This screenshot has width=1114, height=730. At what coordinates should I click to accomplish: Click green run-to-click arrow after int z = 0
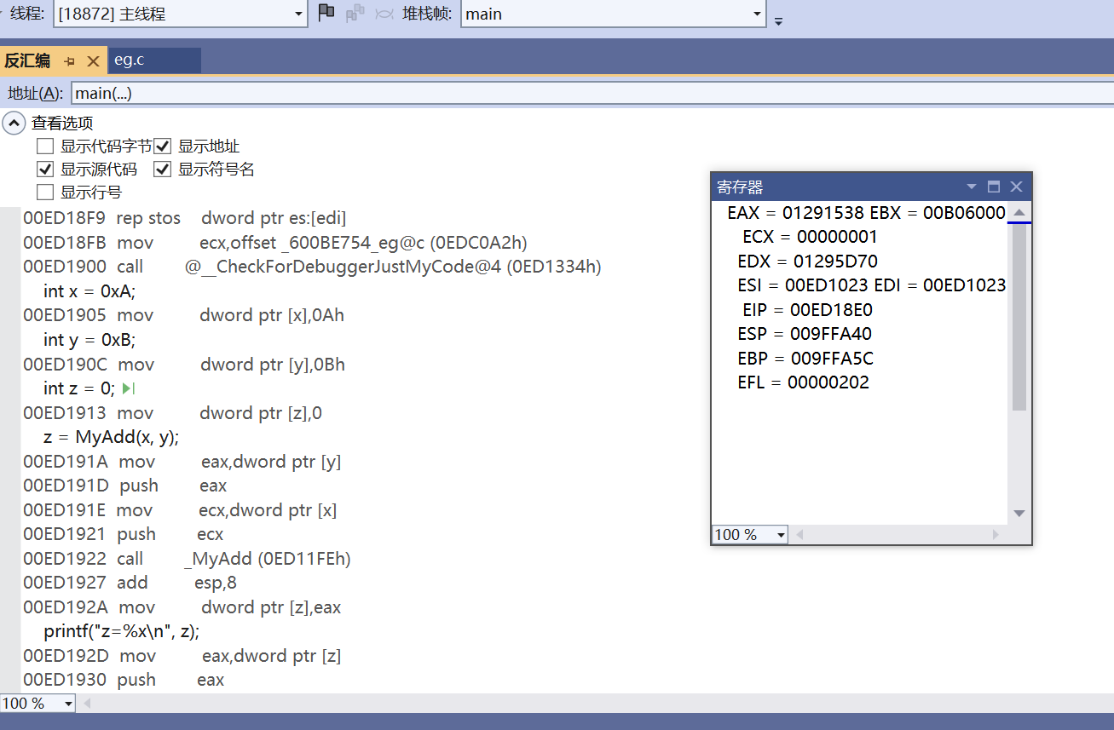[x=129, y=388]
